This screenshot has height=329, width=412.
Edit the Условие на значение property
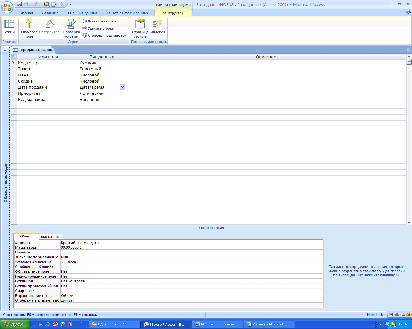192,262
